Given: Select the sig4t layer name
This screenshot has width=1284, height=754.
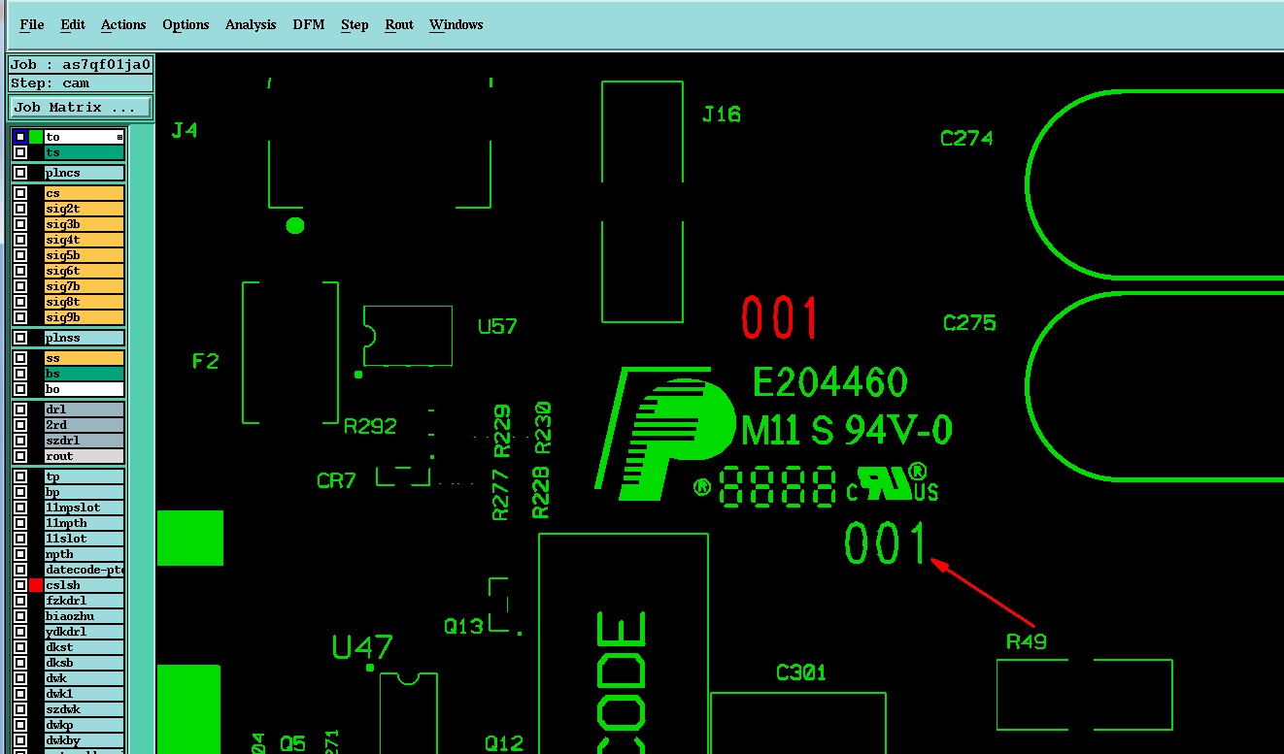Looking at the screenshot, I should click(84, 240).
